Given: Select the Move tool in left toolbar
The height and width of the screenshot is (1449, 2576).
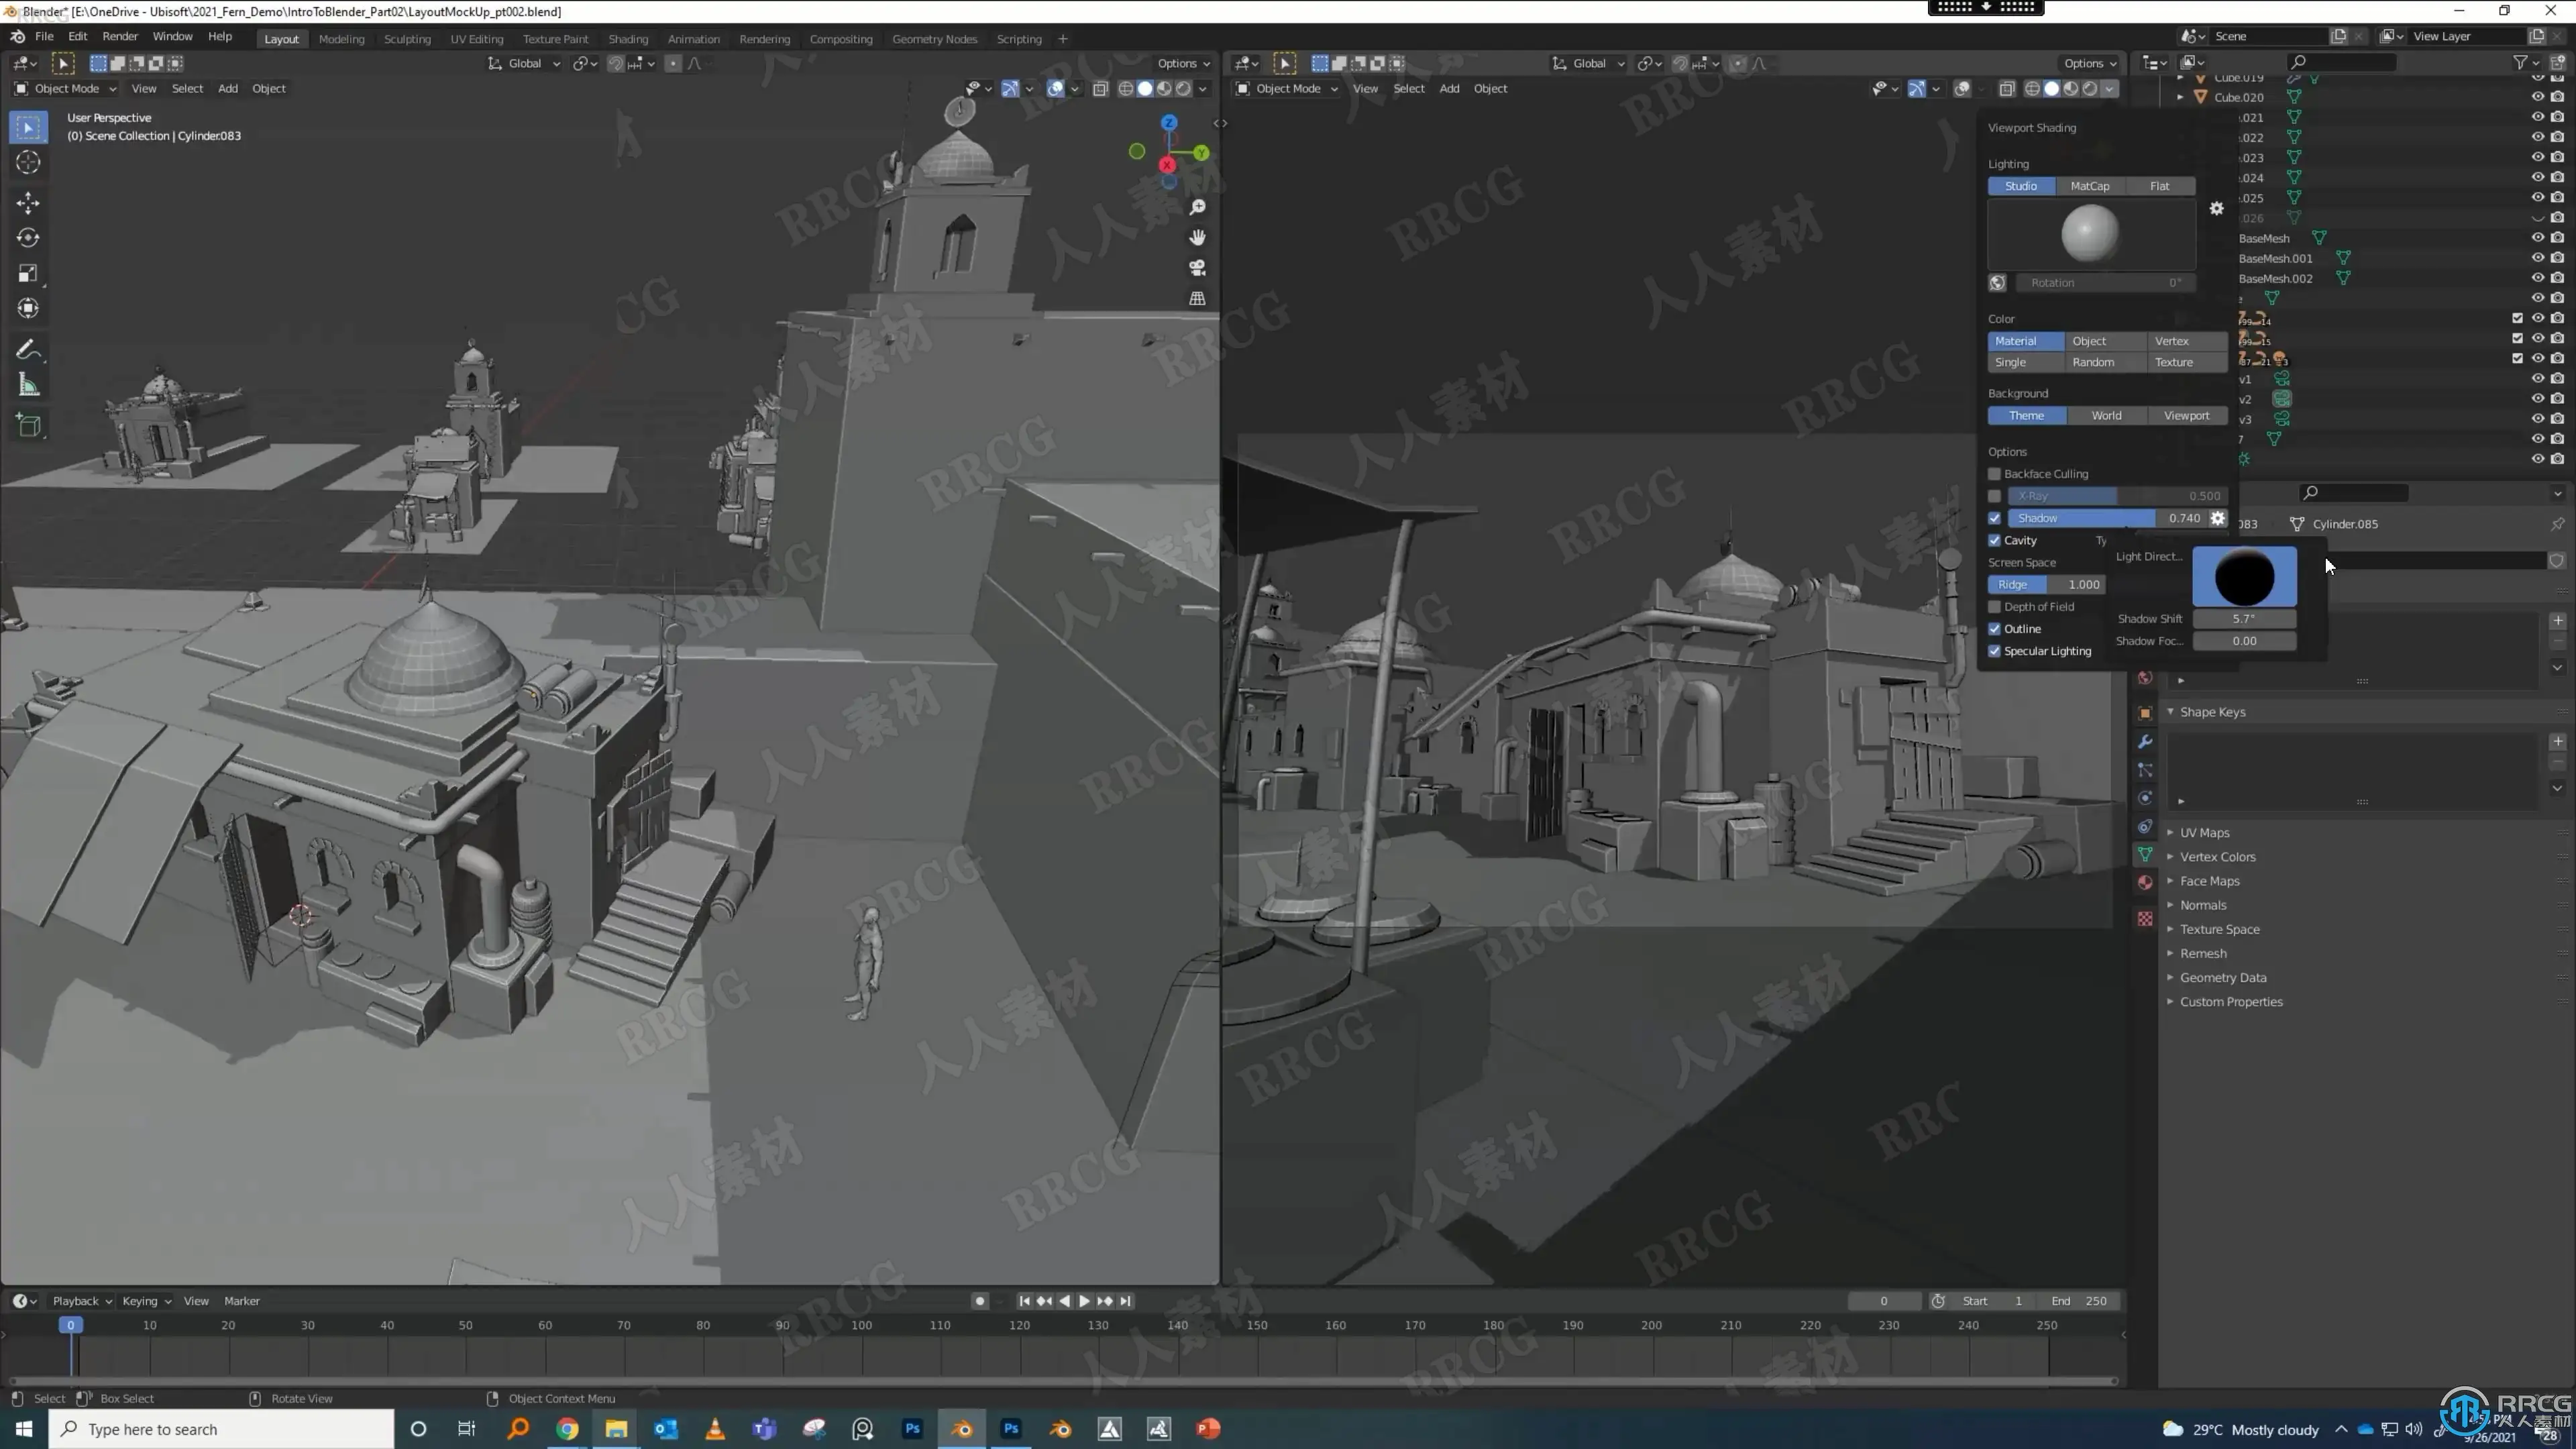Looking at the screenshot, I should click(x=28, y=203).
